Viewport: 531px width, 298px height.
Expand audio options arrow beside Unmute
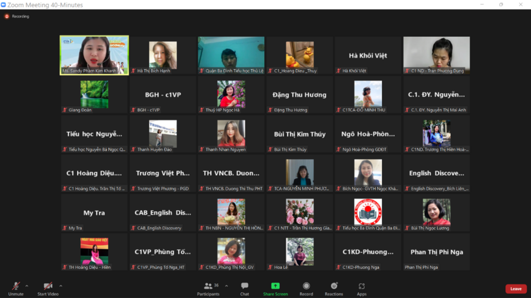pyautogui.click(x=27, y=286)
